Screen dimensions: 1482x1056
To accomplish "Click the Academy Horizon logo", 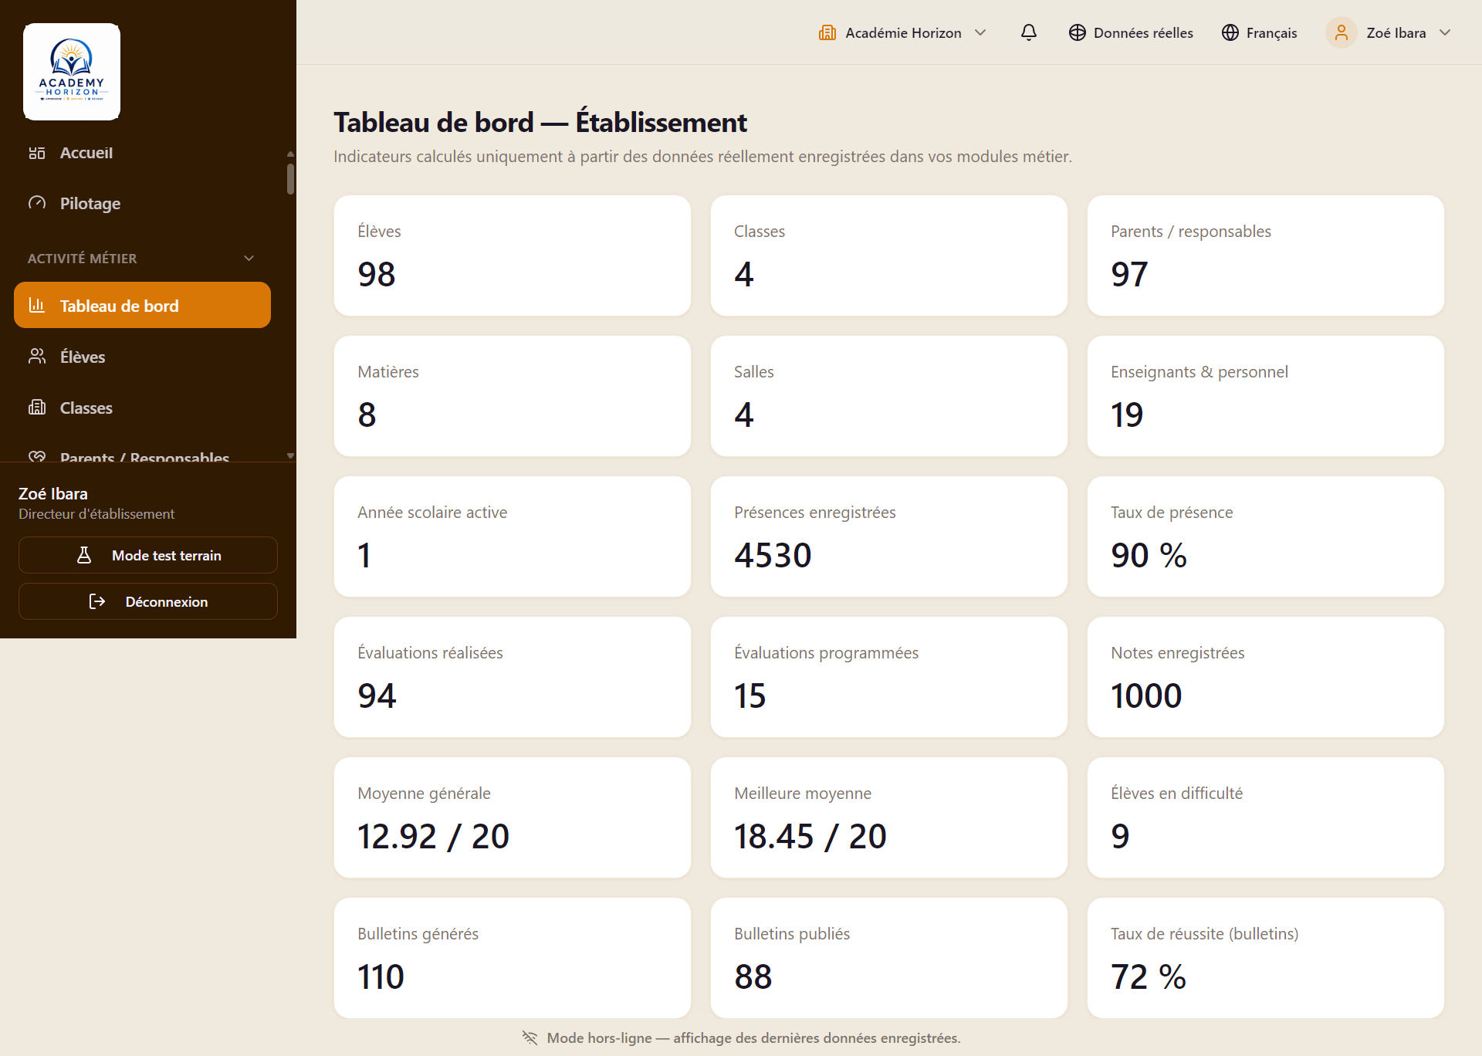I will click(x=72, y=72).
